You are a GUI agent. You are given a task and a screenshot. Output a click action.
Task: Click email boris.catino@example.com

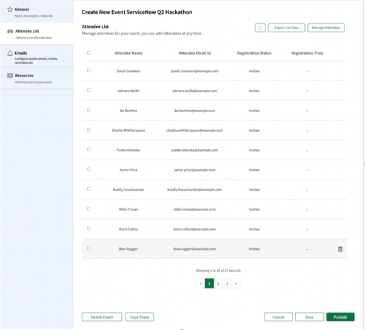pyautogui.click(x=195, y=229)
